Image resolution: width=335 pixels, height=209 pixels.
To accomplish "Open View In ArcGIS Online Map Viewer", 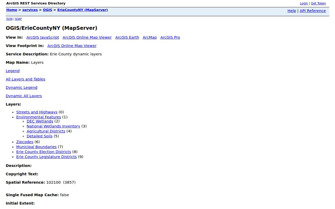I will point(87,37).
